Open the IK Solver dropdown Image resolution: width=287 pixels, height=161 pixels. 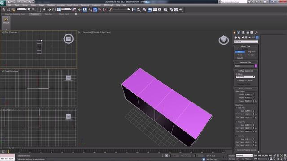[245, 77]
